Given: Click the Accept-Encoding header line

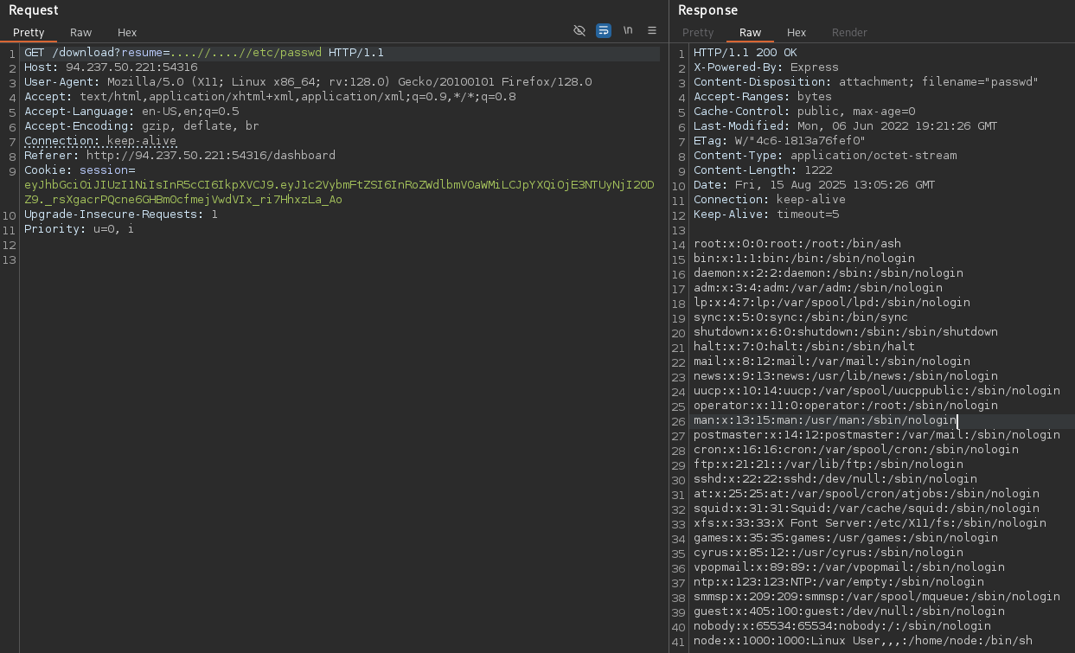Looking at the screenshot, I should [x=142, y=126].
